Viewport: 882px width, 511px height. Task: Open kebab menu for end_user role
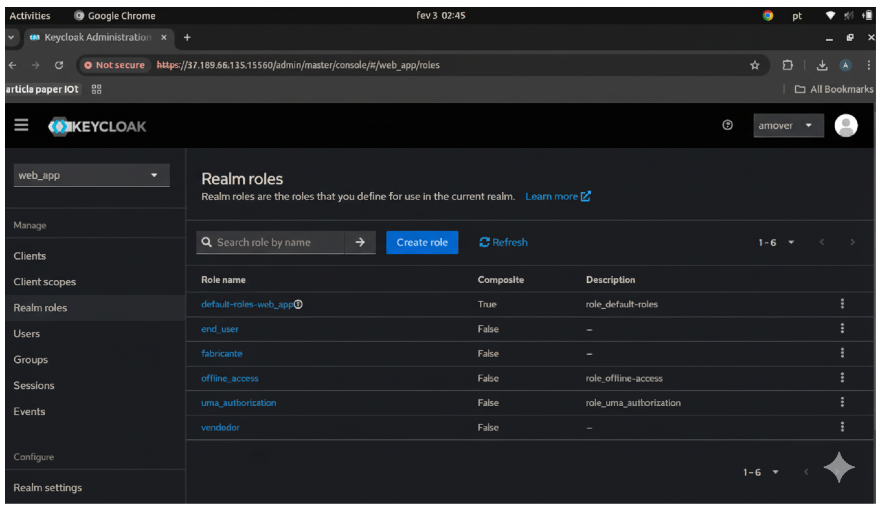(842, 329)
